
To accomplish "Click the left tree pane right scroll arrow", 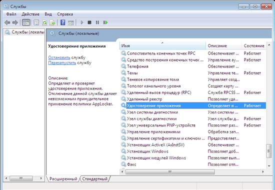I will (41, 178).
